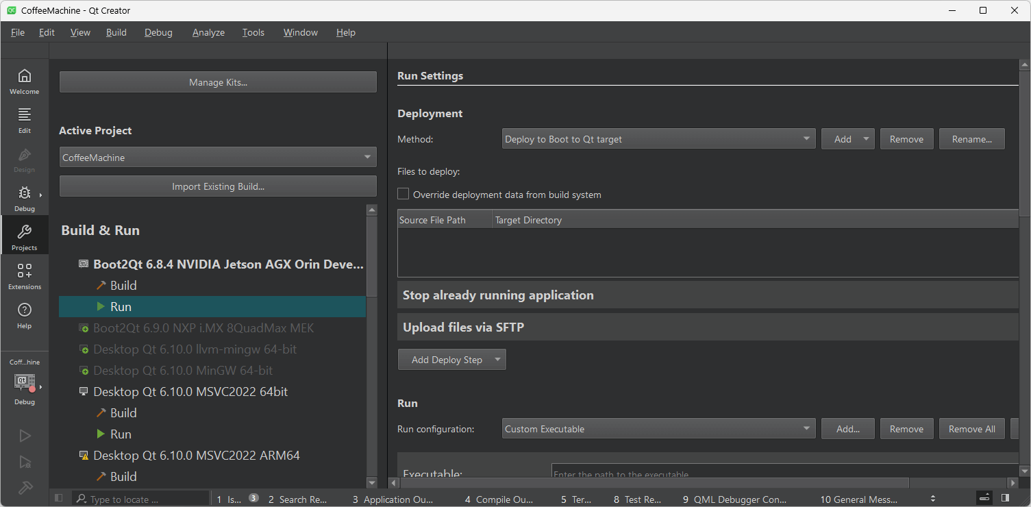Open the Add Deploy Step dropdown
Screen dimensions: 1031x507
click(451, 360)
